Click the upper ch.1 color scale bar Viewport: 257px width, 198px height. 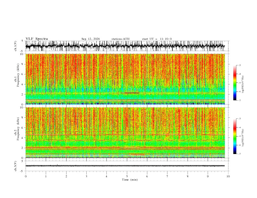(x=235, y=82)
